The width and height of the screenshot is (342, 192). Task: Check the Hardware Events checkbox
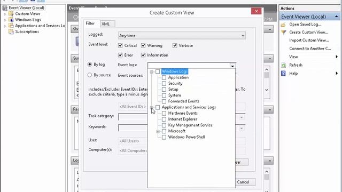[x=164, y=113]
